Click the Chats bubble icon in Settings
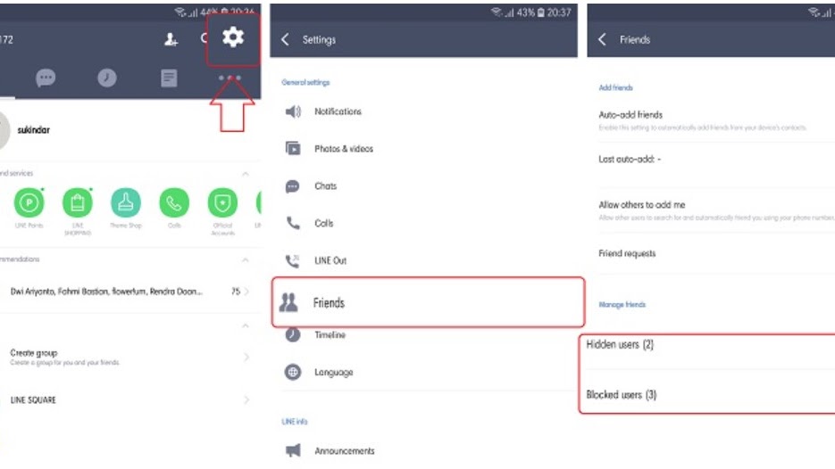Screen dimensions: 835x469 tap(292, 186)
